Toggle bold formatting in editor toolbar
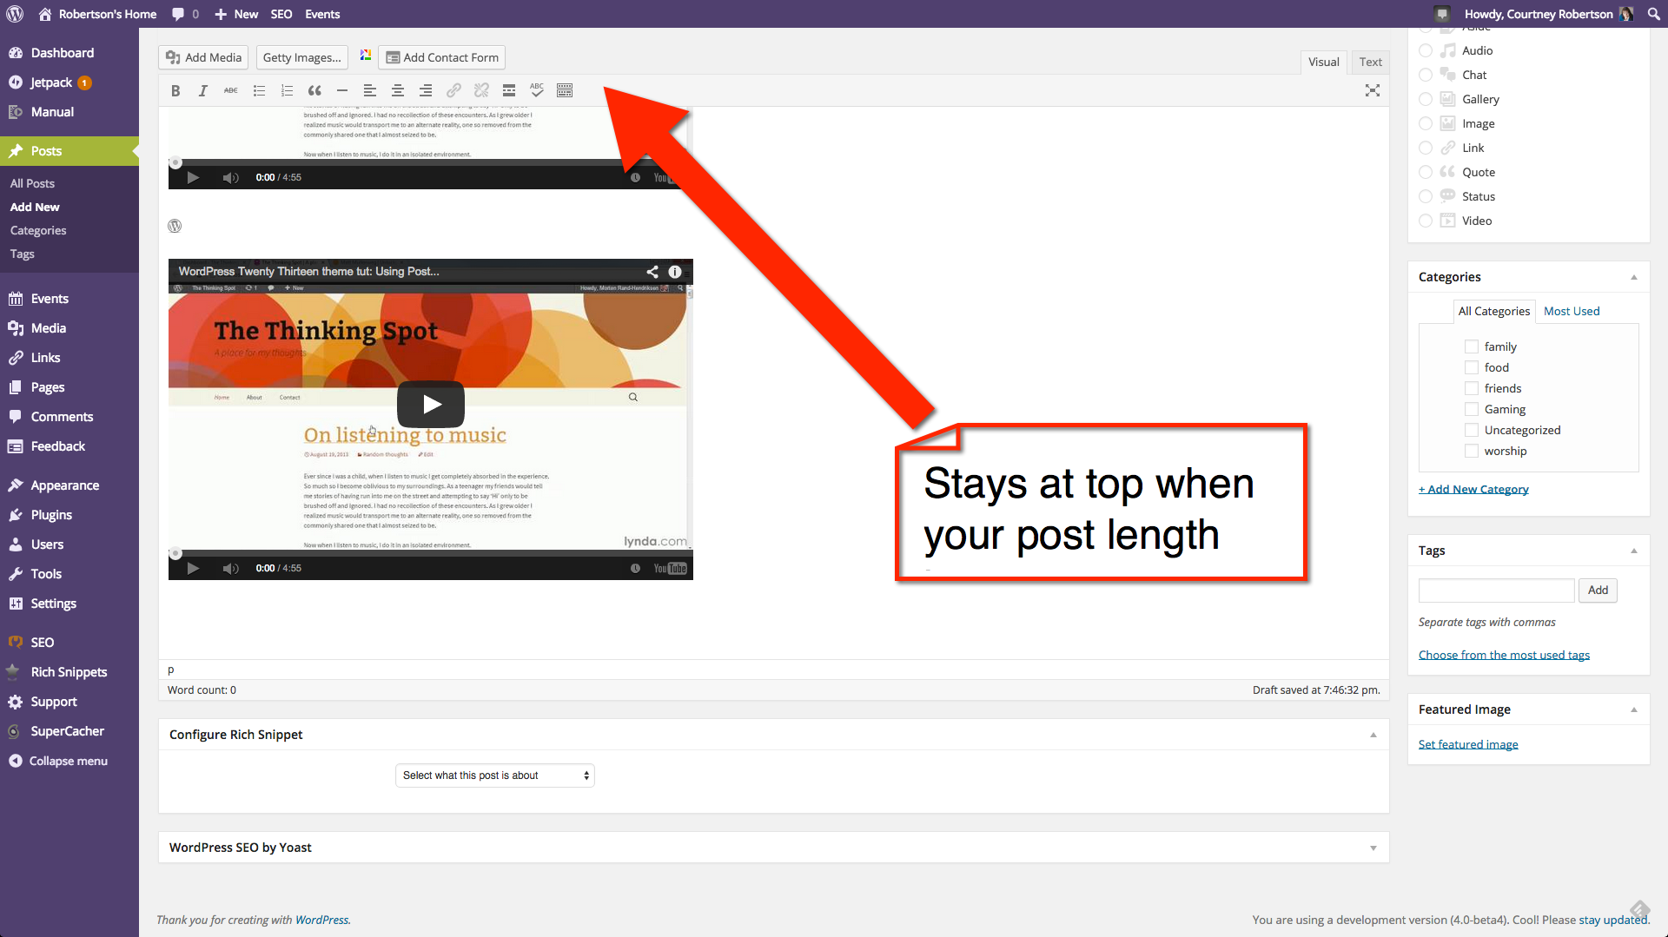Screen dimensions: 1668x937 click(175, 90)
